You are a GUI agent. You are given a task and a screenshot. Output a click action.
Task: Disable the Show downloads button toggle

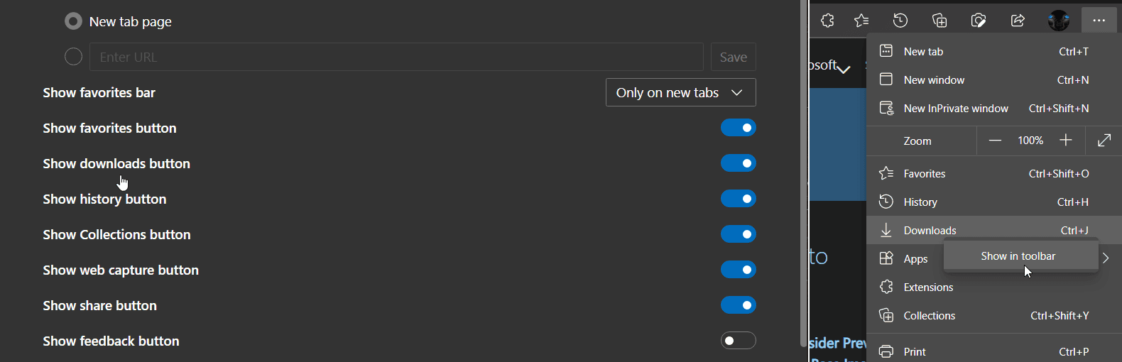tap(738, 163)
